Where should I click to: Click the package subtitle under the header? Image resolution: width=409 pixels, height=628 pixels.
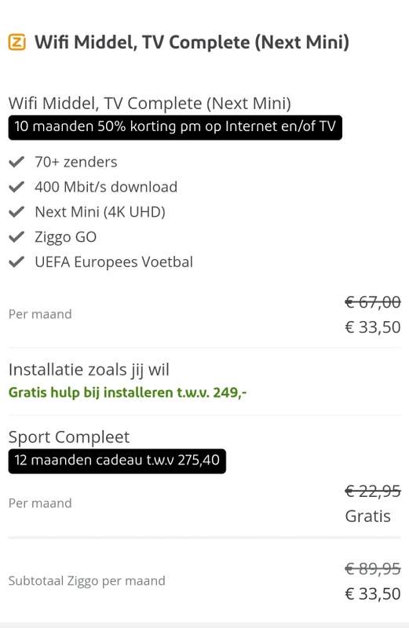149,104
